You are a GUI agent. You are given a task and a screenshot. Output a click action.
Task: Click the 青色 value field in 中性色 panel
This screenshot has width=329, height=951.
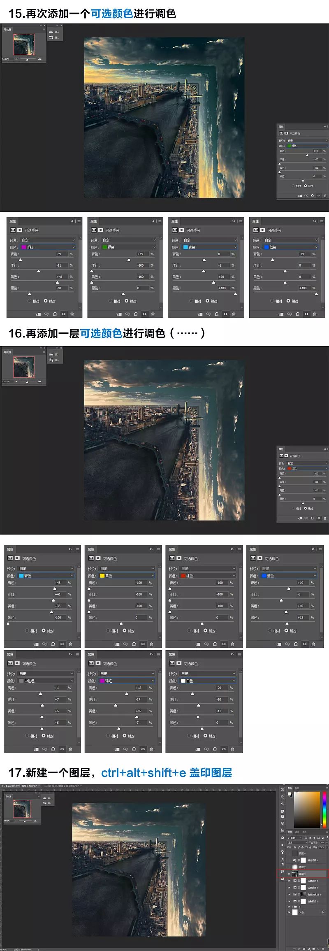coord(60,688)
